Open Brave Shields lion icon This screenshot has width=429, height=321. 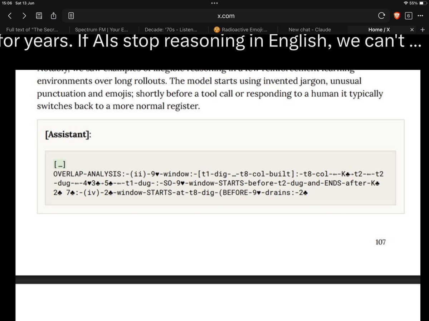(397, 16)
